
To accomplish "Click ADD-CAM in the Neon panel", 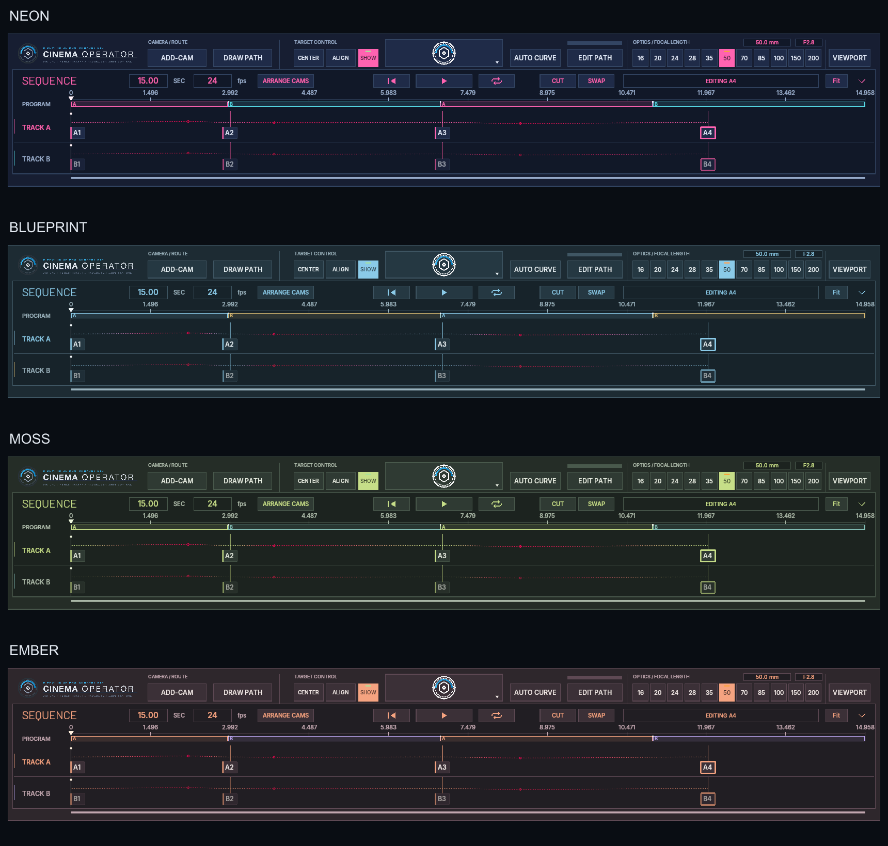I will pos(177,58).
